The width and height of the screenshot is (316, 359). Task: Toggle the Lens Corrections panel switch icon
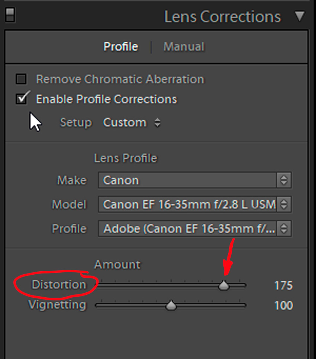point(10,14)
